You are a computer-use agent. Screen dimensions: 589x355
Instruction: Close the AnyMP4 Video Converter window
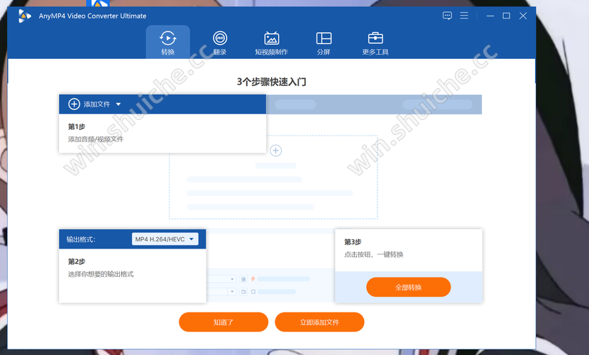tap(523, 16)
